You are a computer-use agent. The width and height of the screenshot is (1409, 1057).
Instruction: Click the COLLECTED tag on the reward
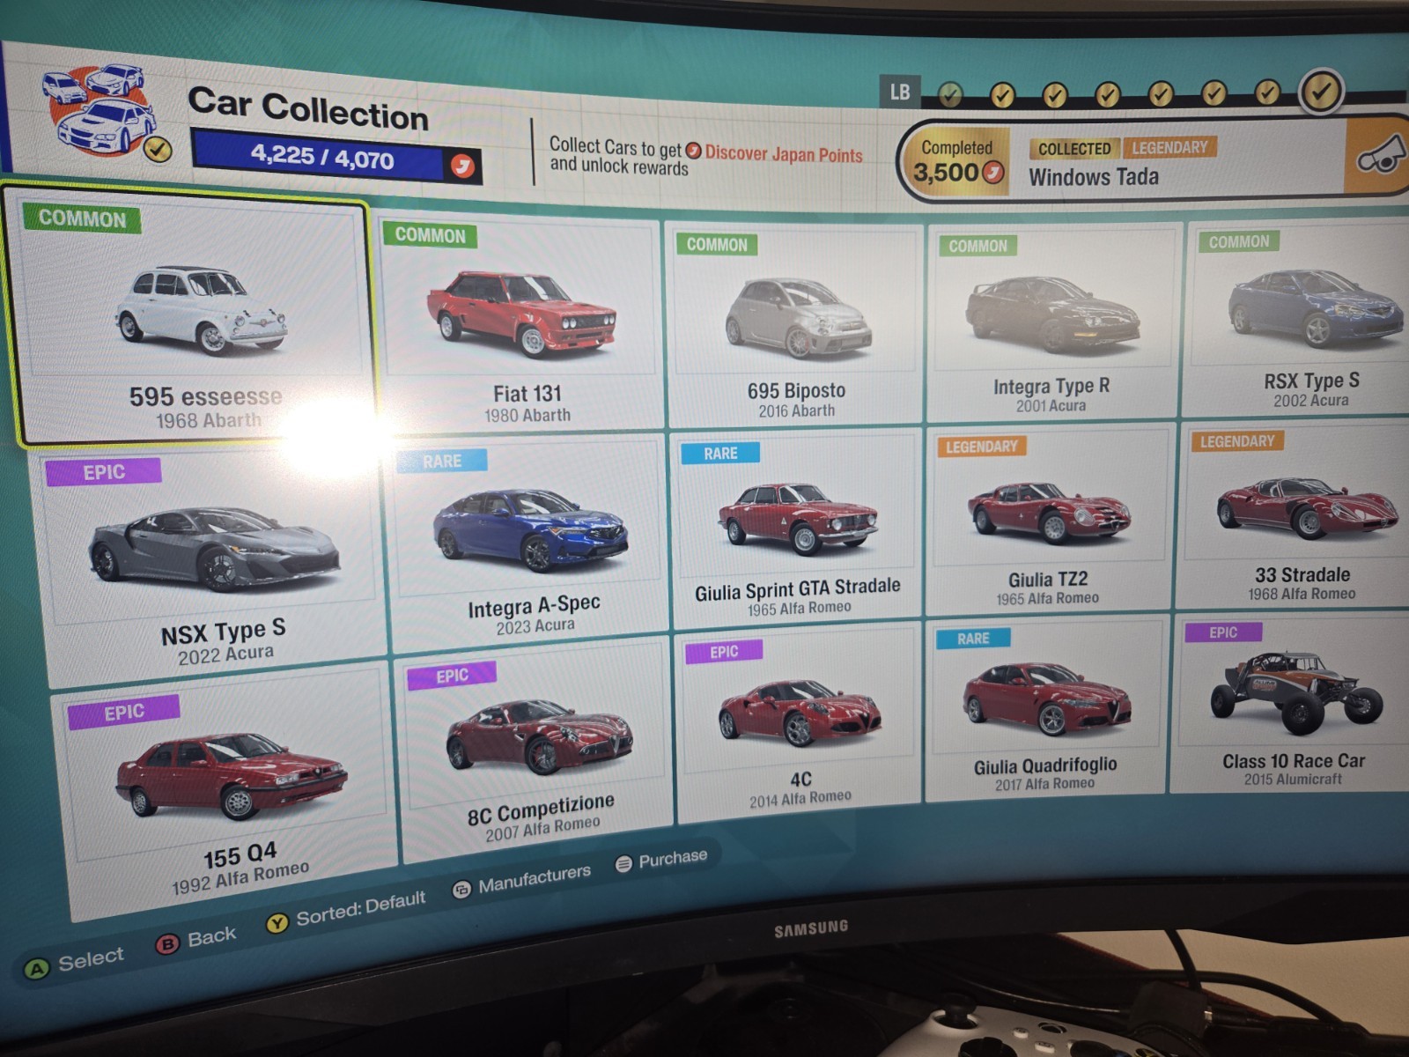[1073, 149]
